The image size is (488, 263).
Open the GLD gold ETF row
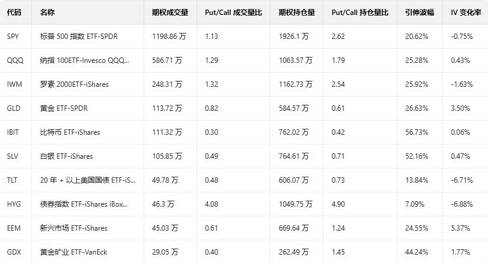click(14, 108)
